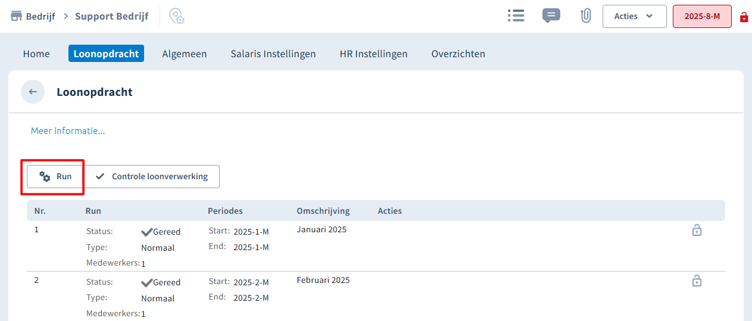Switch to the Algemeen tab
Screen dimensions: 752x321
pyautogui.click(x=185, y=54)
